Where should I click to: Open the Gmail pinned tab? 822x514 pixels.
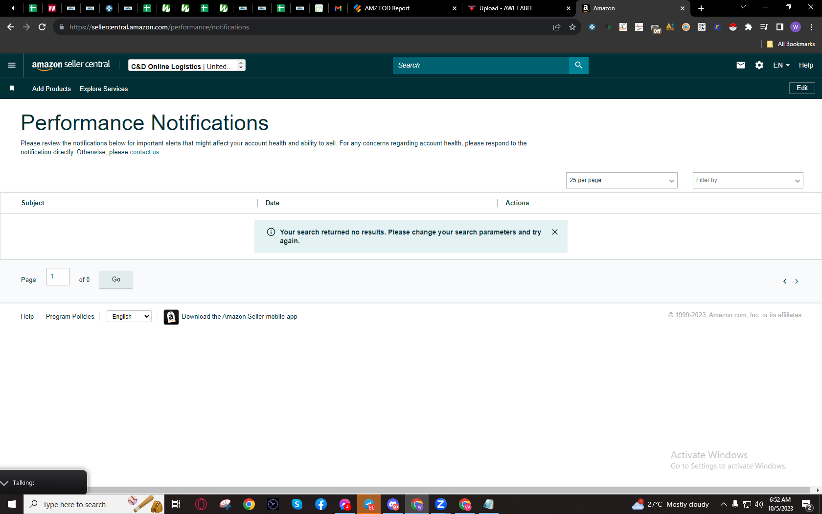coord(338,8)
